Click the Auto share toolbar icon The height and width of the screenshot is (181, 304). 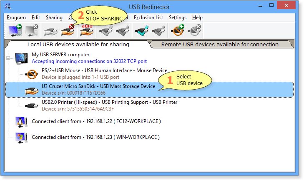coord(87,30)
